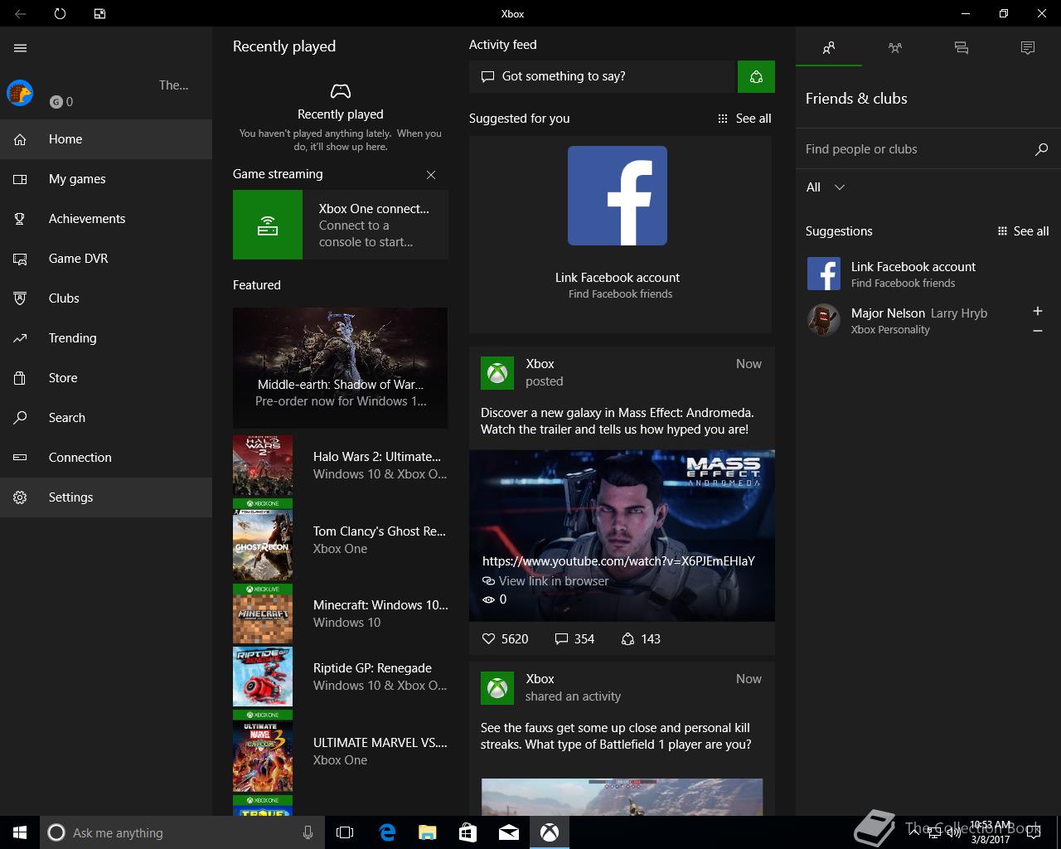Switch to the Activity alerts tab
The height and width of the screenshot is (849, 1061).
tap(1028, 48)
